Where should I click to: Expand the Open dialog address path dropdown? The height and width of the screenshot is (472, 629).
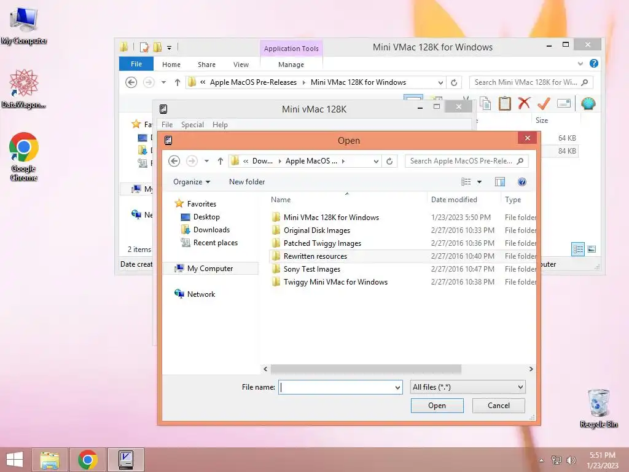coord(376,161)
